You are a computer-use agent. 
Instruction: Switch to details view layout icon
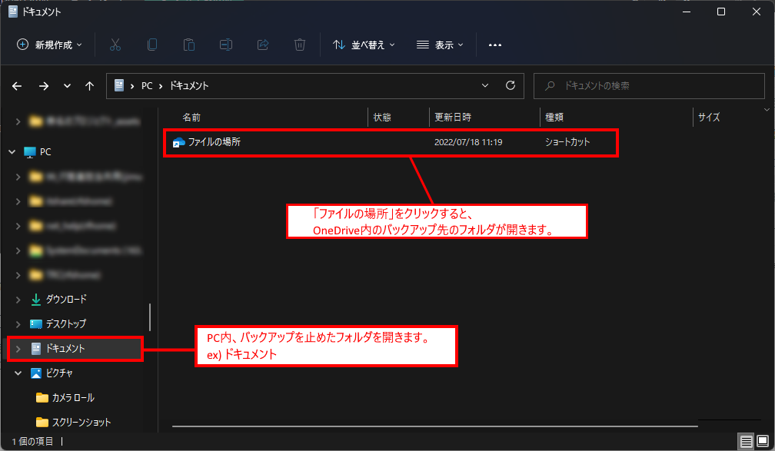[746, 442]
